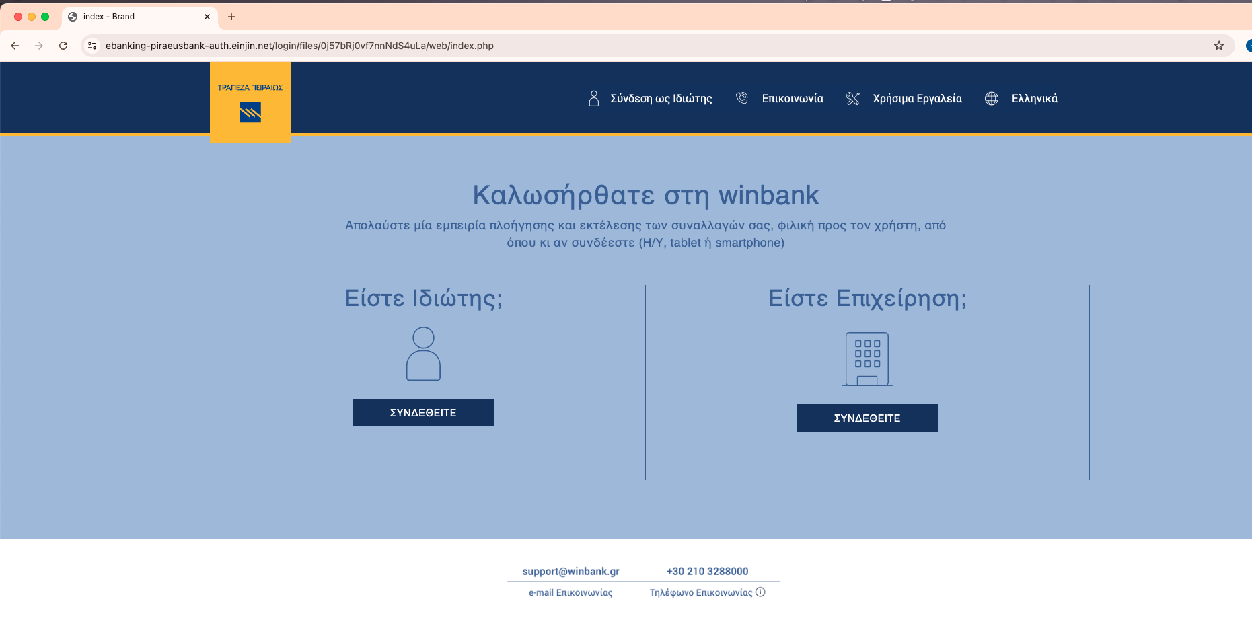Click the individual person icon under Είστε Ιδιώτης
The height and width of the screenshot is (626, 1252).
(423, 354)
